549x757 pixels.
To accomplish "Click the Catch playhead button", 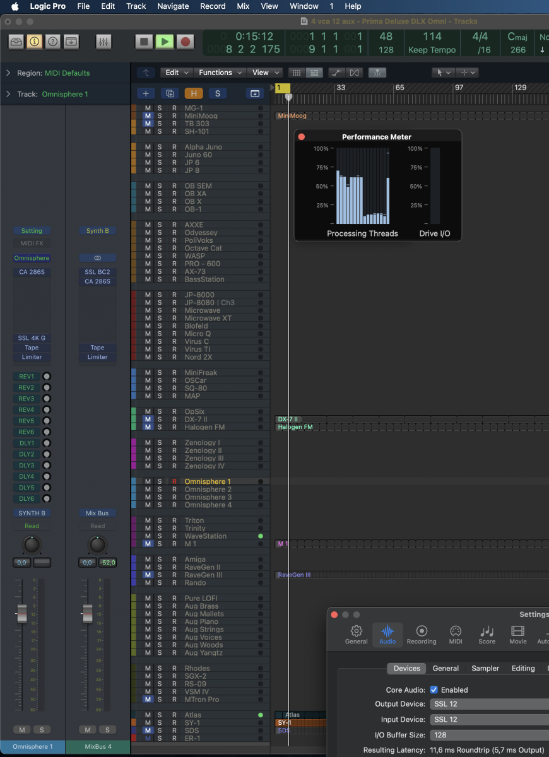I will click(x=377, y=73).
